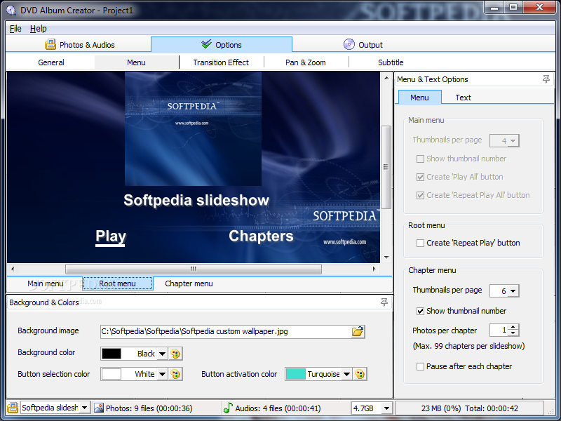561x421 pixels.
Task: Pin the Menu & Text Options panel
Action: [x=546, y=79]
